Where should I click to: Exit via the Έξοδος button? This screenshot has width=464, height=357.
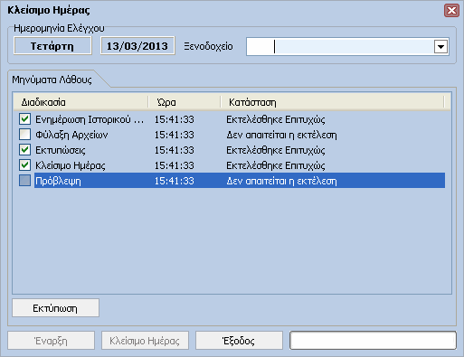point(239,341)
